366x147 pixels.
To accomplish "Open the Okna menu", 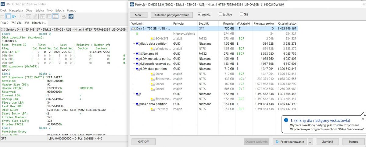I will point(29,10).
